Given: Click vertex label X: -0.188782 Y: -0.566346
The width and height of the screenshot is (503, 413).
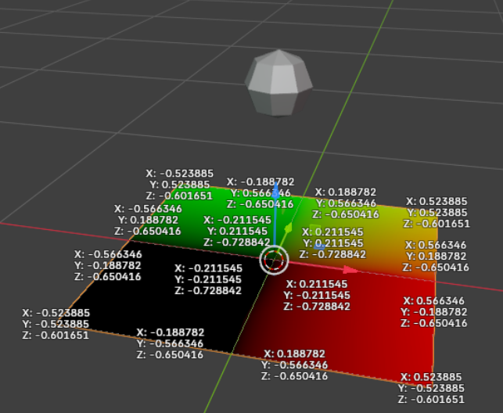Looking at the screenshot, I should (x=170, y=343).
